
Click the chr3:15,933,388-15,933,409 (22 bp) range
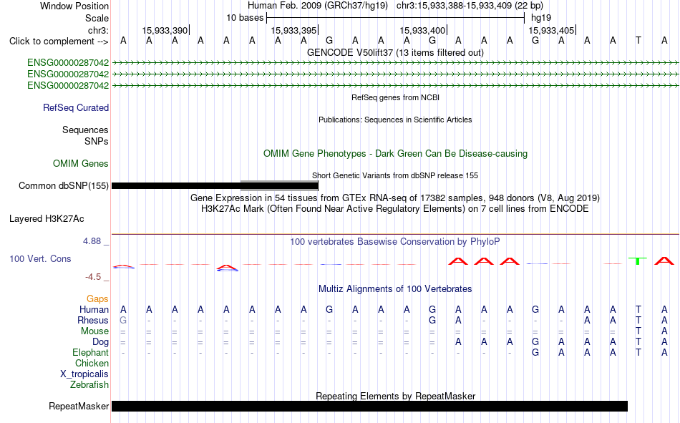(470, 6)
